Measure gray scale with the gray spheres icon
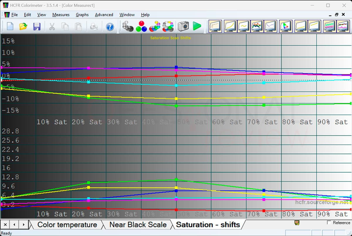Image resolution: width=352 pixels, height=236 pixels. pos(128,26)
